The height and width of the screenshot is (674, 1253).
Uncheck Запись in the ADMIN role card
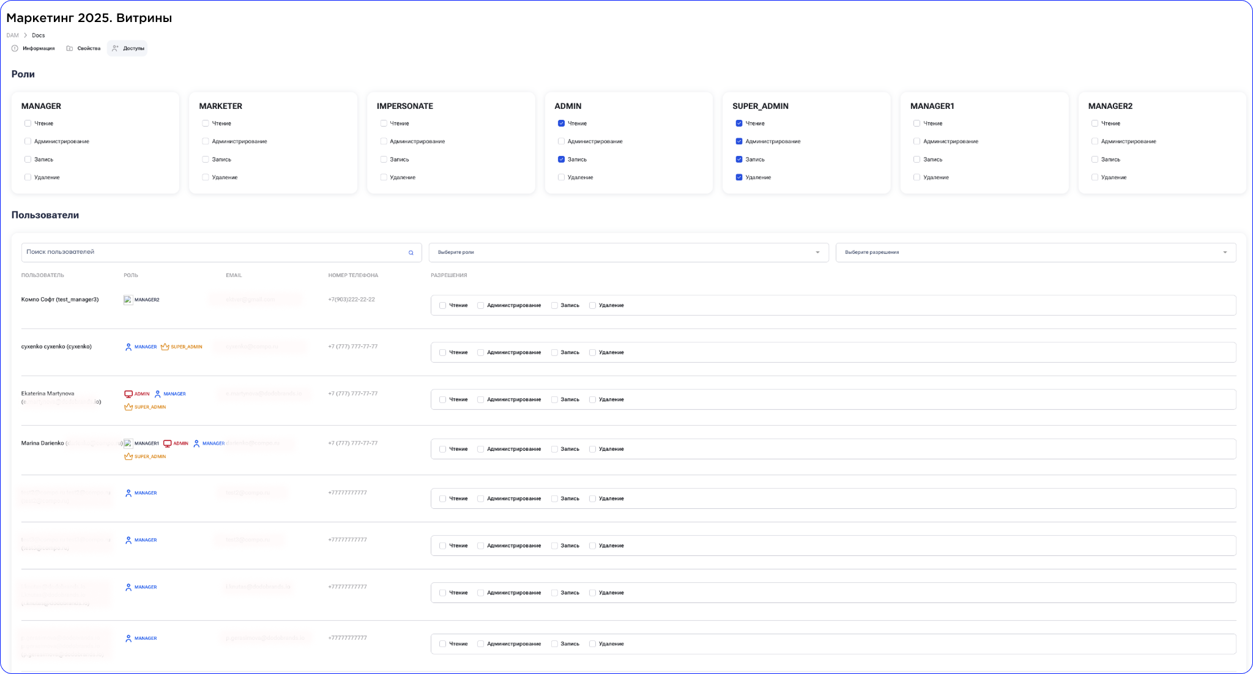point(561,160)
